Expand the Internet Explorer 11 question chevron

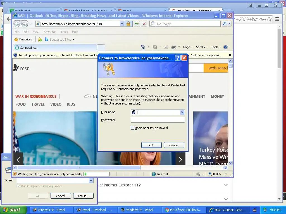tap(226, 185)
